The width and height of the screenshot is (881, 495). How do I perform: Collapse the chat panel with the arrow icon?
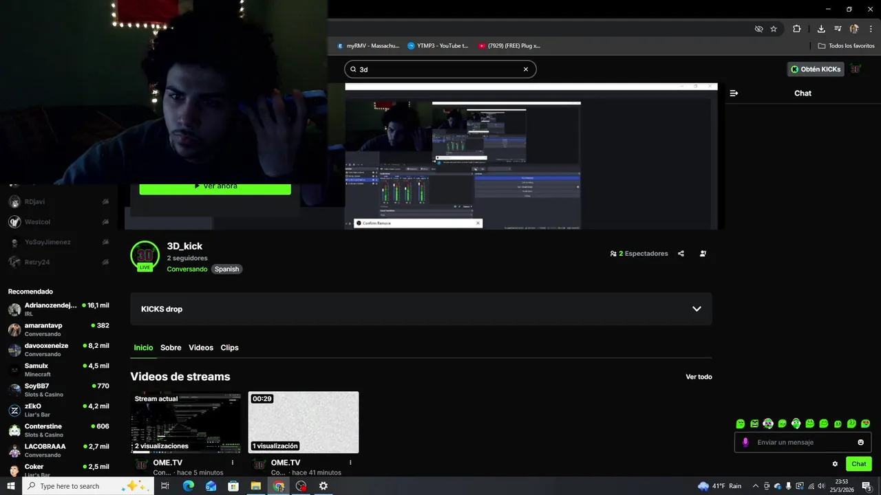click(734, 93)
